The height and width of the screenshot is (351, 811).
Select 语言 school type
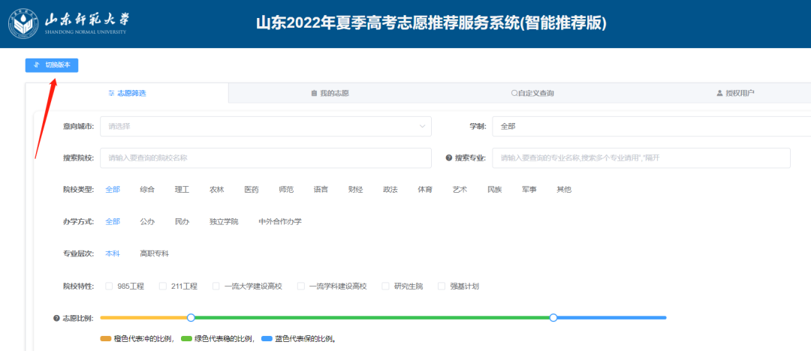[321, 190]
